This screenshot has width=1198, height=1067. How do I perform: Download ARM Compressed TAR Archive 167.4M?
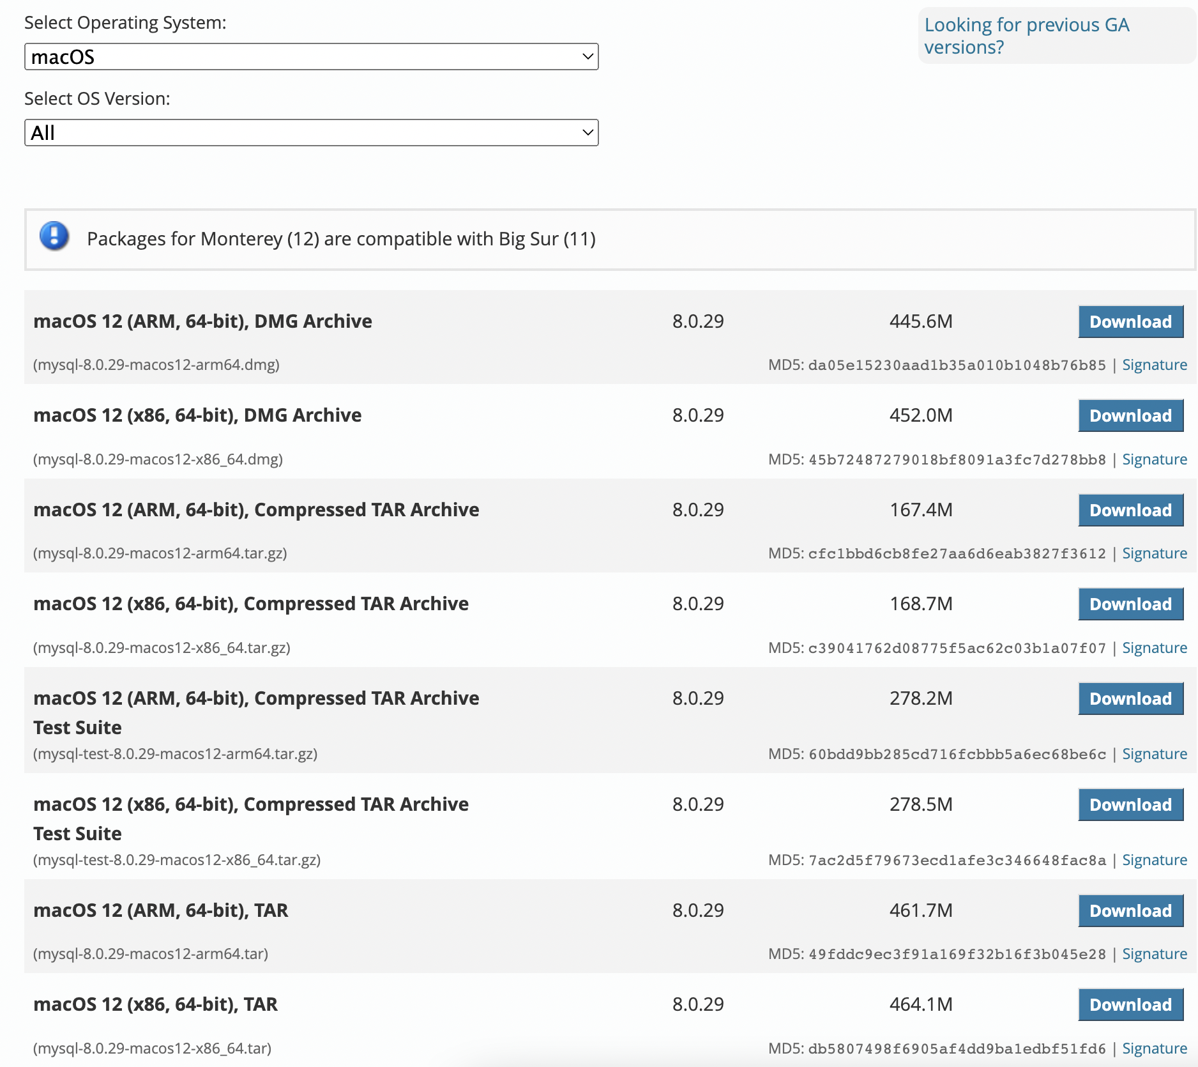1130,510
